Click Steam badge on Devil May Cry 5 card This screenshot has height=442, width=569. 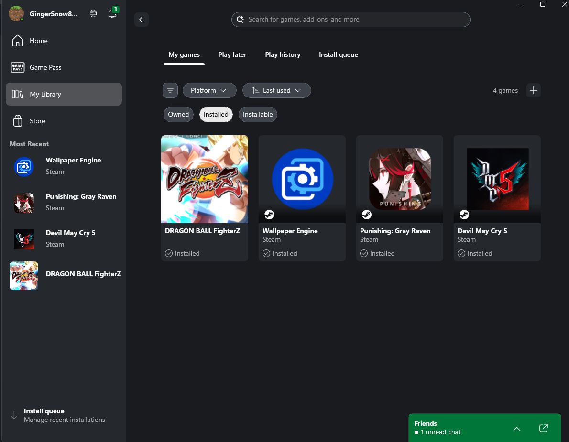coord(464,215)
